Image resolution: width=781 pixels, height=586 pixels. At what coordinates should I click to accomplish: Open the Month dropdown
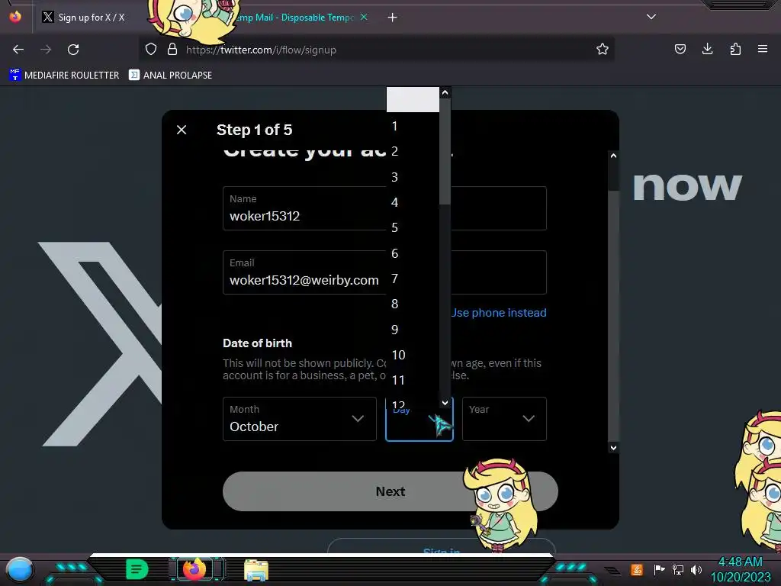coord(299,419)
